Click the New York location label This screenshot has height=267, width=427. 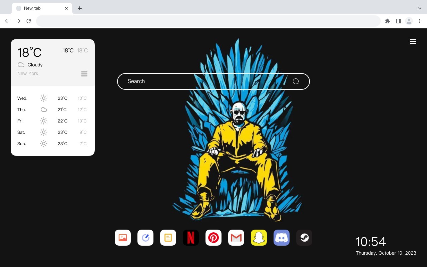tap(28, 73)
